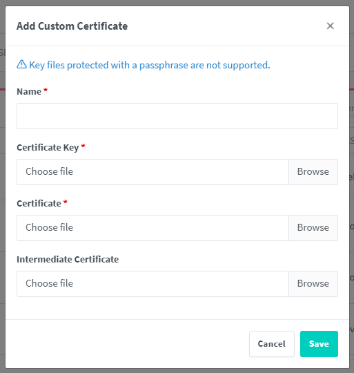Click the Add Custom Certificate title
This screenshot has width=354, height=373.
click(72, 26)
